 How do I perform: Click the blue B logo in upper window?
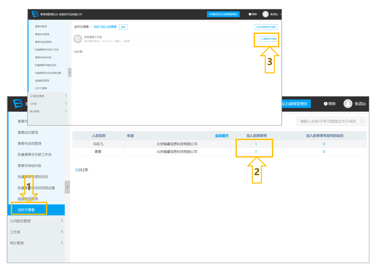(35, 14)
